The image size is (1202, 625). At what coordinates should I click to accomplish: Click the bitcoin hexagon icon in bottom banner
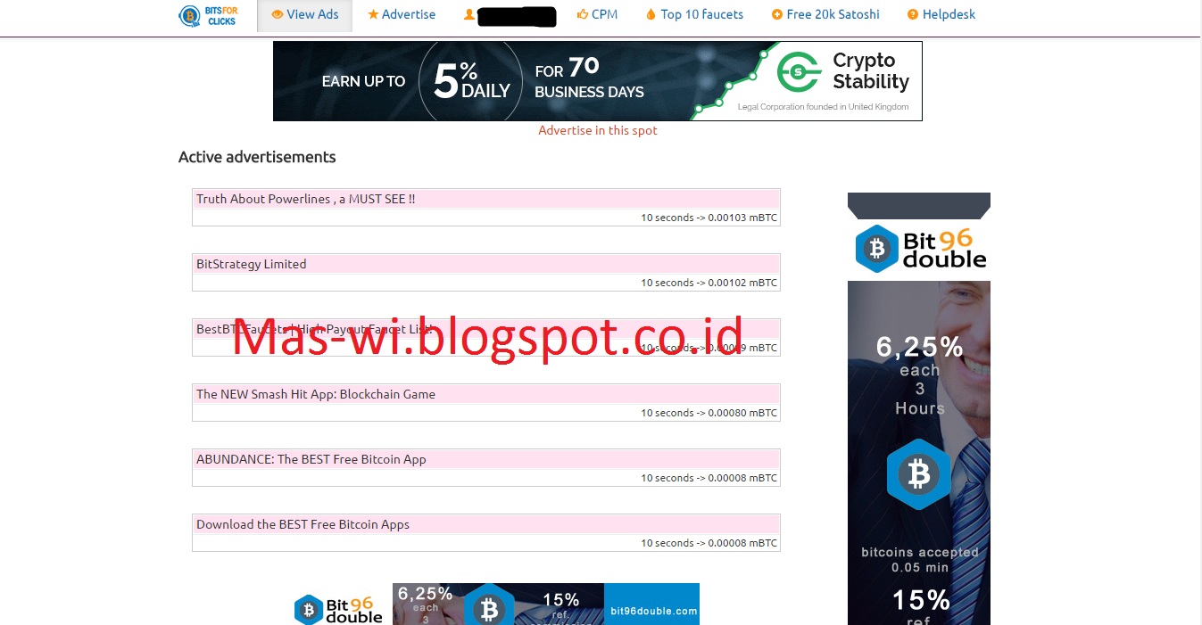click(x=488, y=606)
